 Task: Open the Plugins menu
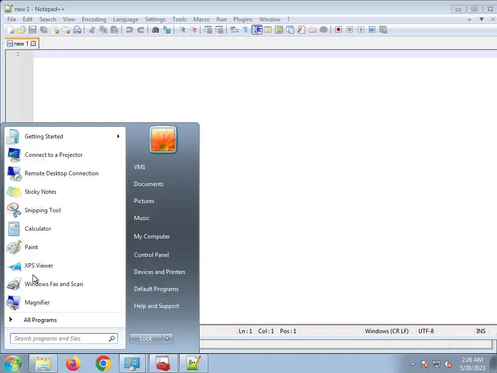click(x=243, y=19)
